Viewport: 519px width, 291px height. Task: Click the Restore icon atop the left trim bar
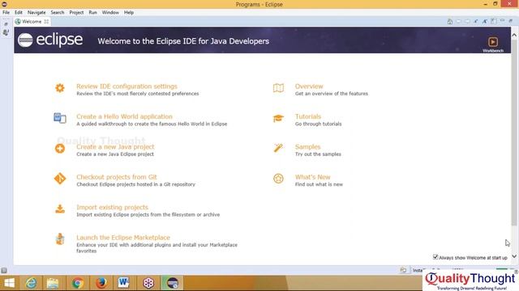point(6,24)
